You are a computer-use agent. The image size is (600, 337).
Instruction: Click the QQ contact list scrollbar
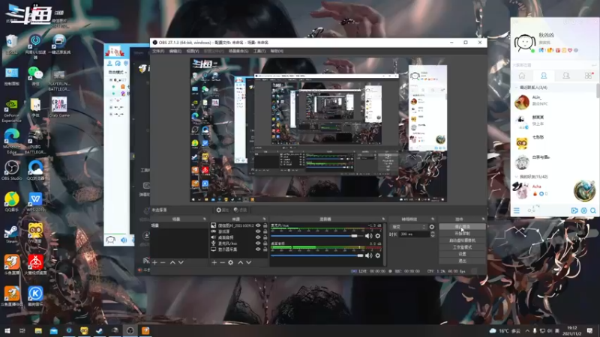pyautogui.click(x=598, y=91)
